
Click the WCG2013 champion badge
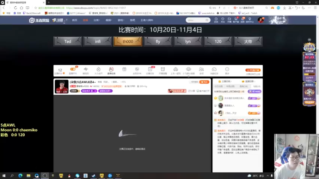point(112,86)
